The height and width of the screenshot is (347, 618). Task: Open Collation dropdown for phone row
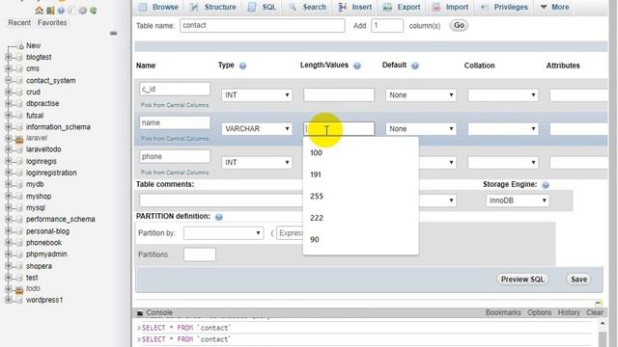click(x=503, y=163)
